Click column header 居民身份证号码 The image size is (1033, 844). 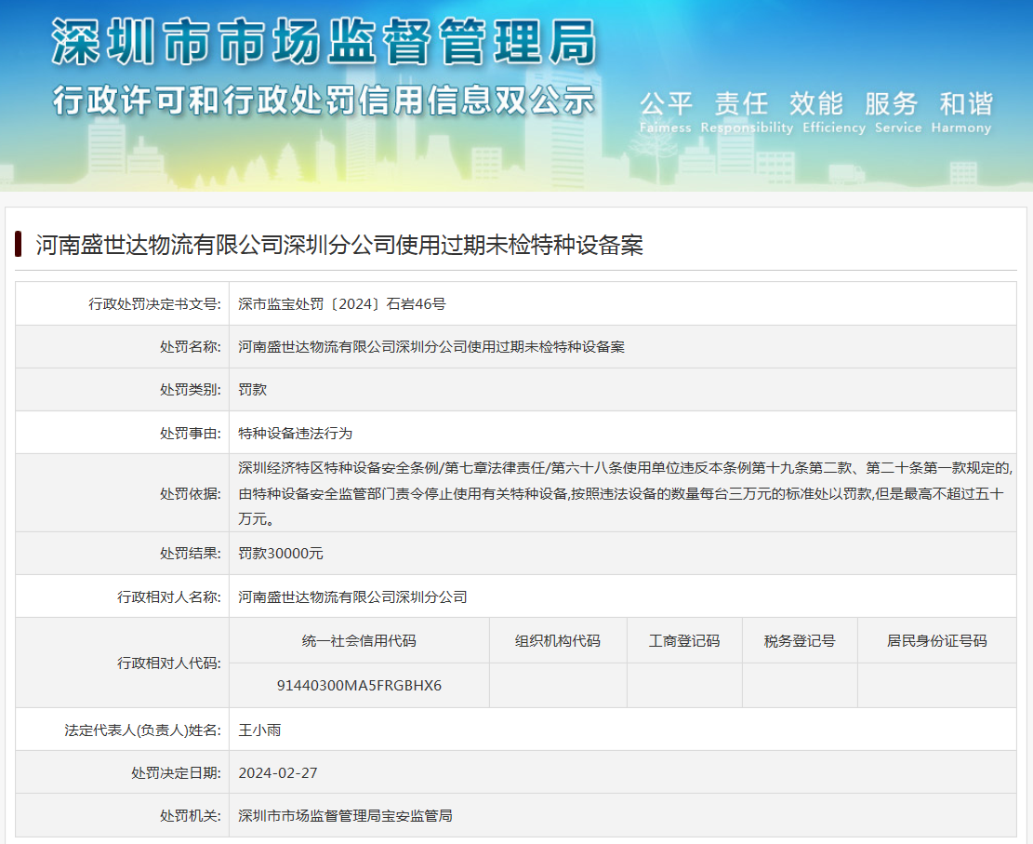937,641
